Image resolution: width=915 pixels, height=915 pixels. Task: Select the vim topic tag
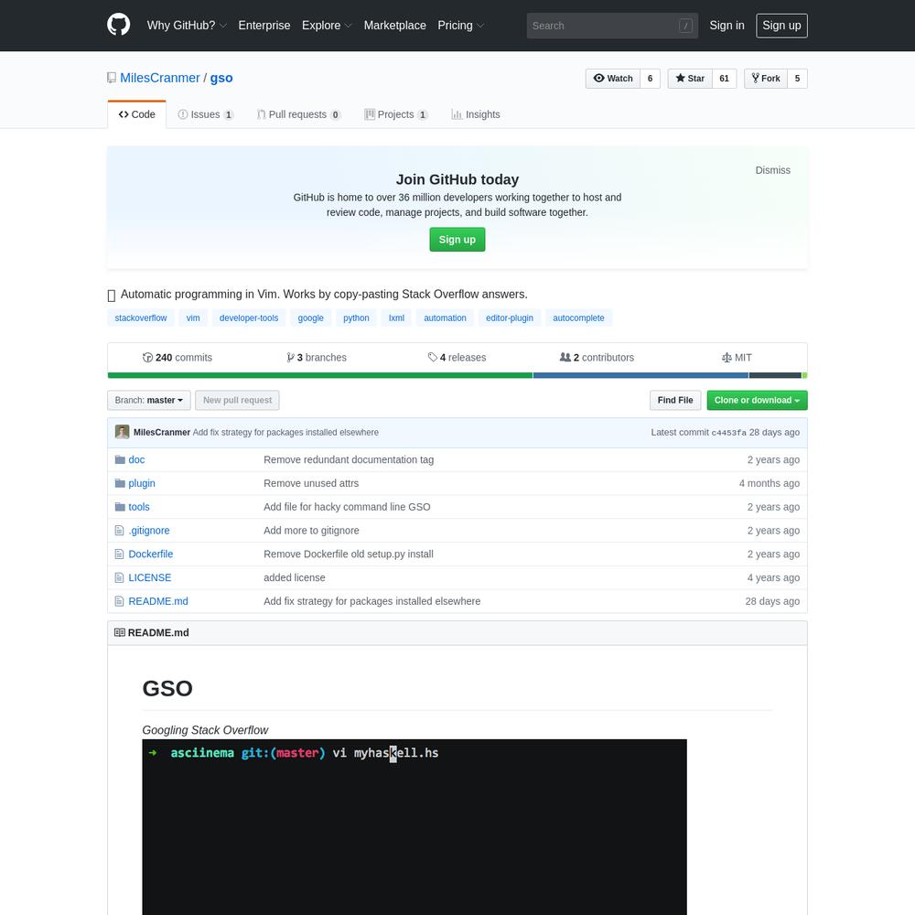[192, 318]
